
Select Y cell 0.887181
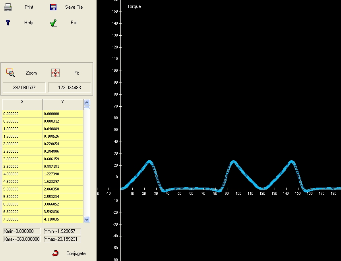tap(63, 167)
